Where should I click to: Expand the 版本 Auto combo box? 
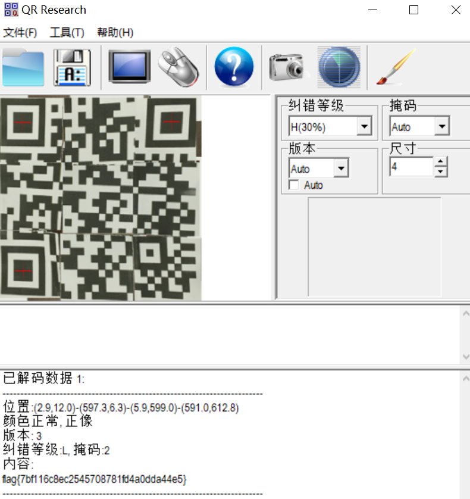pos(341,168)
